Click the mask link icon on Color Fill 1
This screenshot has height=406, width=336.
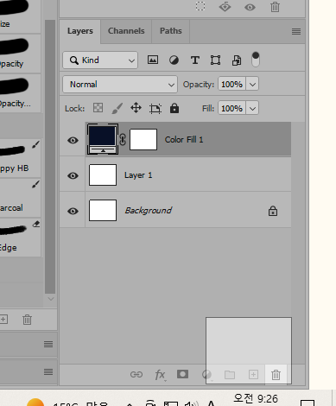(123, 140)
